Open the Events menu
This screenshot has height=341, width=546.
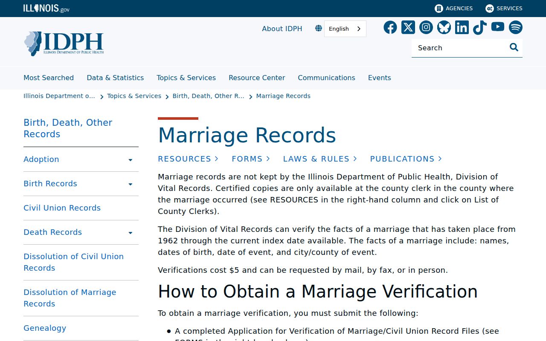(x=380, y=78)
